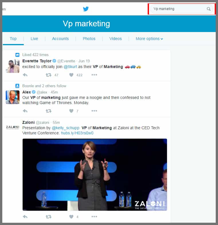Open more actions on Everette's tweet
Screen dimensions: 218x225
click(94, 75)
